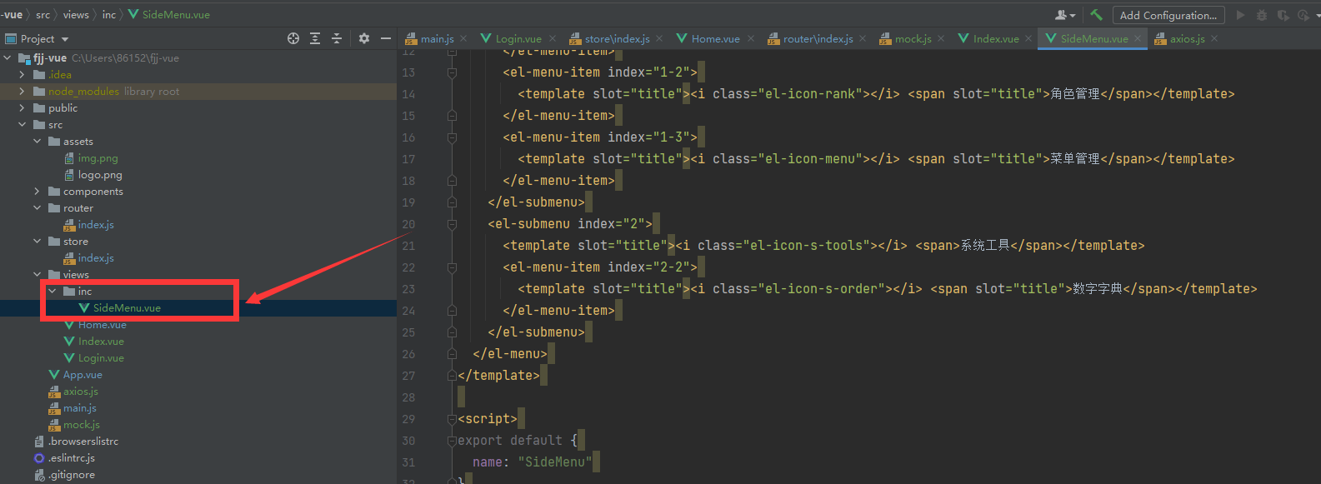Click the Collapse All icon in Project panel
Screen dimensions: 1321x484
tap(337, 38)
